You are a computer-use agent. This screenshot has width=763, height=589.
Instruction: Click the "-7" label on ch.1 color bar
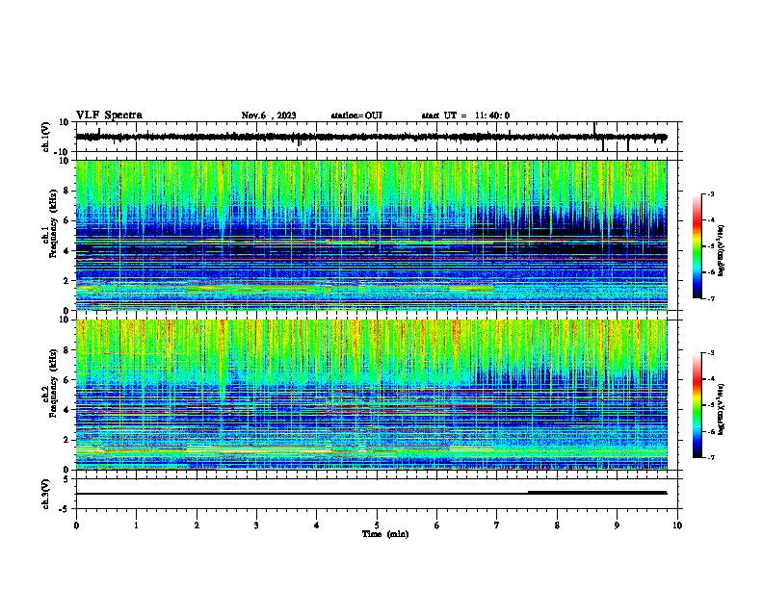(x=710, y=298)
